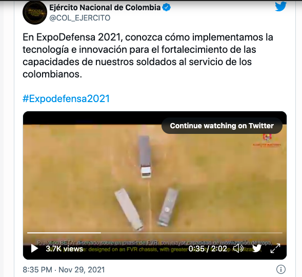
Task: Seek along the video progress bar
Action: pyautogui.click(x=155, y=233)
